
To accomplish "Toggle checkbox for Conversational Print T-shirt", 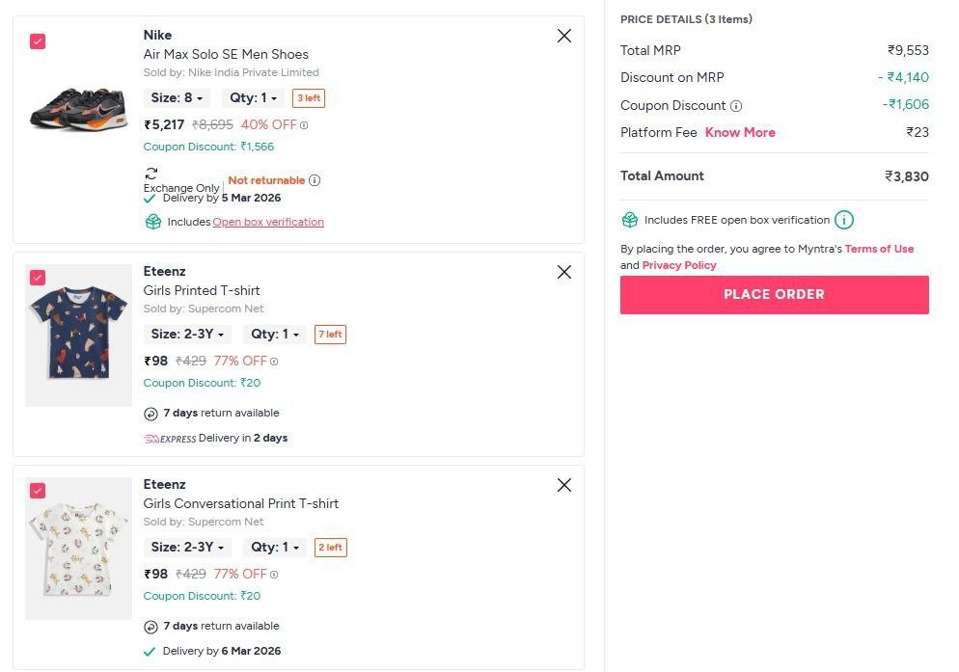I will 38,491.
